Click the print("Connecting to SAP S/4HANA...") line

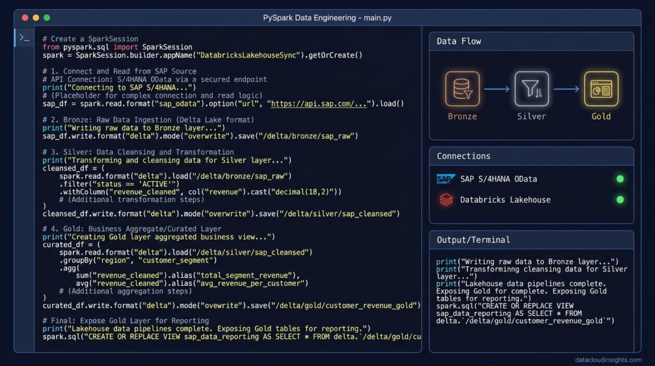click(x=119, y=88)
